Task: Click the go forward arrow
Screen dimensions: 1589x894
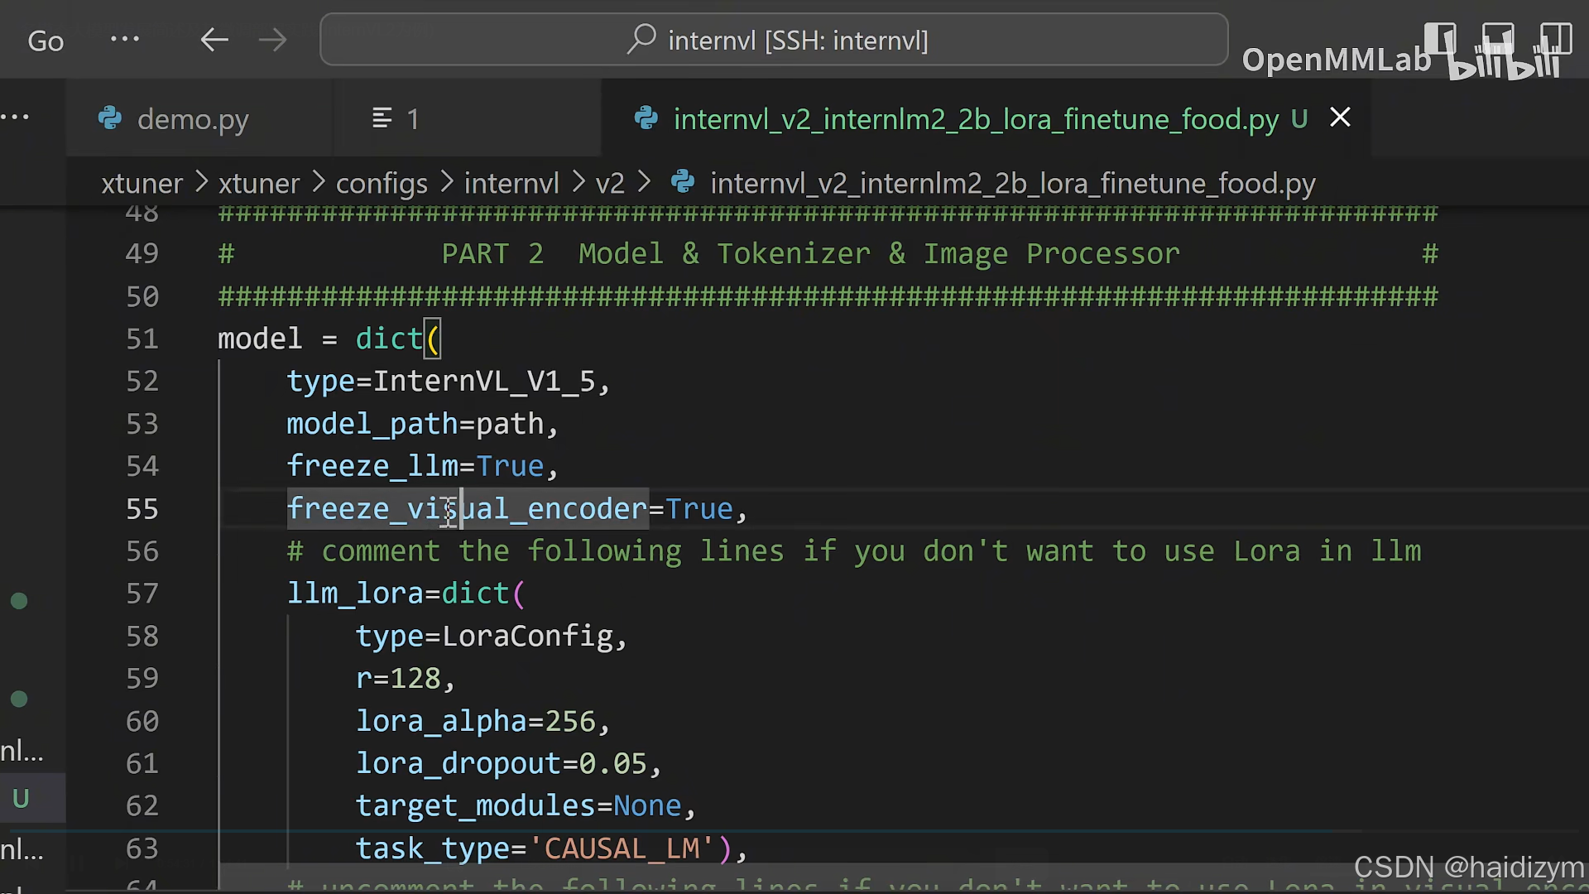Action: [272, 40]
